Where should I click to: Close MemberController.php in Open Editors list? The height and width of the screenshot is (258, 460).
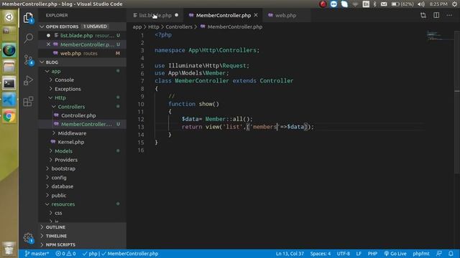[x=48, y=44]
